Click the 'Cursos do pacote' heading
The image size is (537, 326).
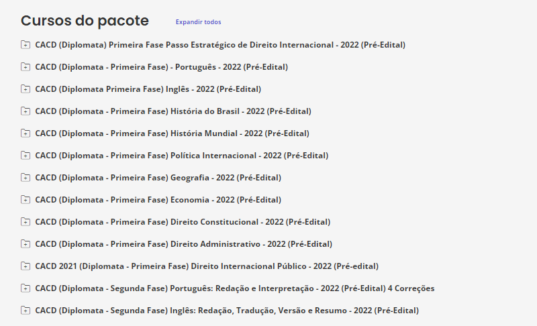pos(85,21)
